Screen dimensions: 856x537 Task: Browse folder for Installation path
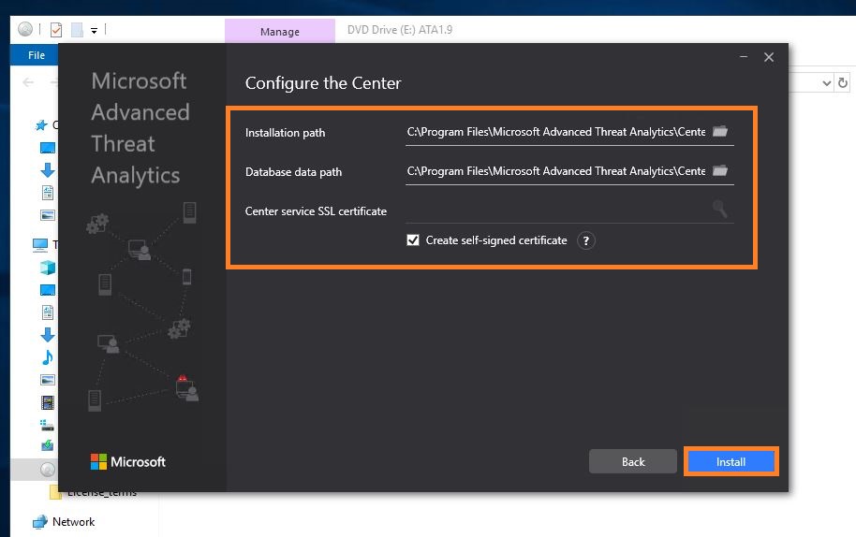[x=720, y=131]
